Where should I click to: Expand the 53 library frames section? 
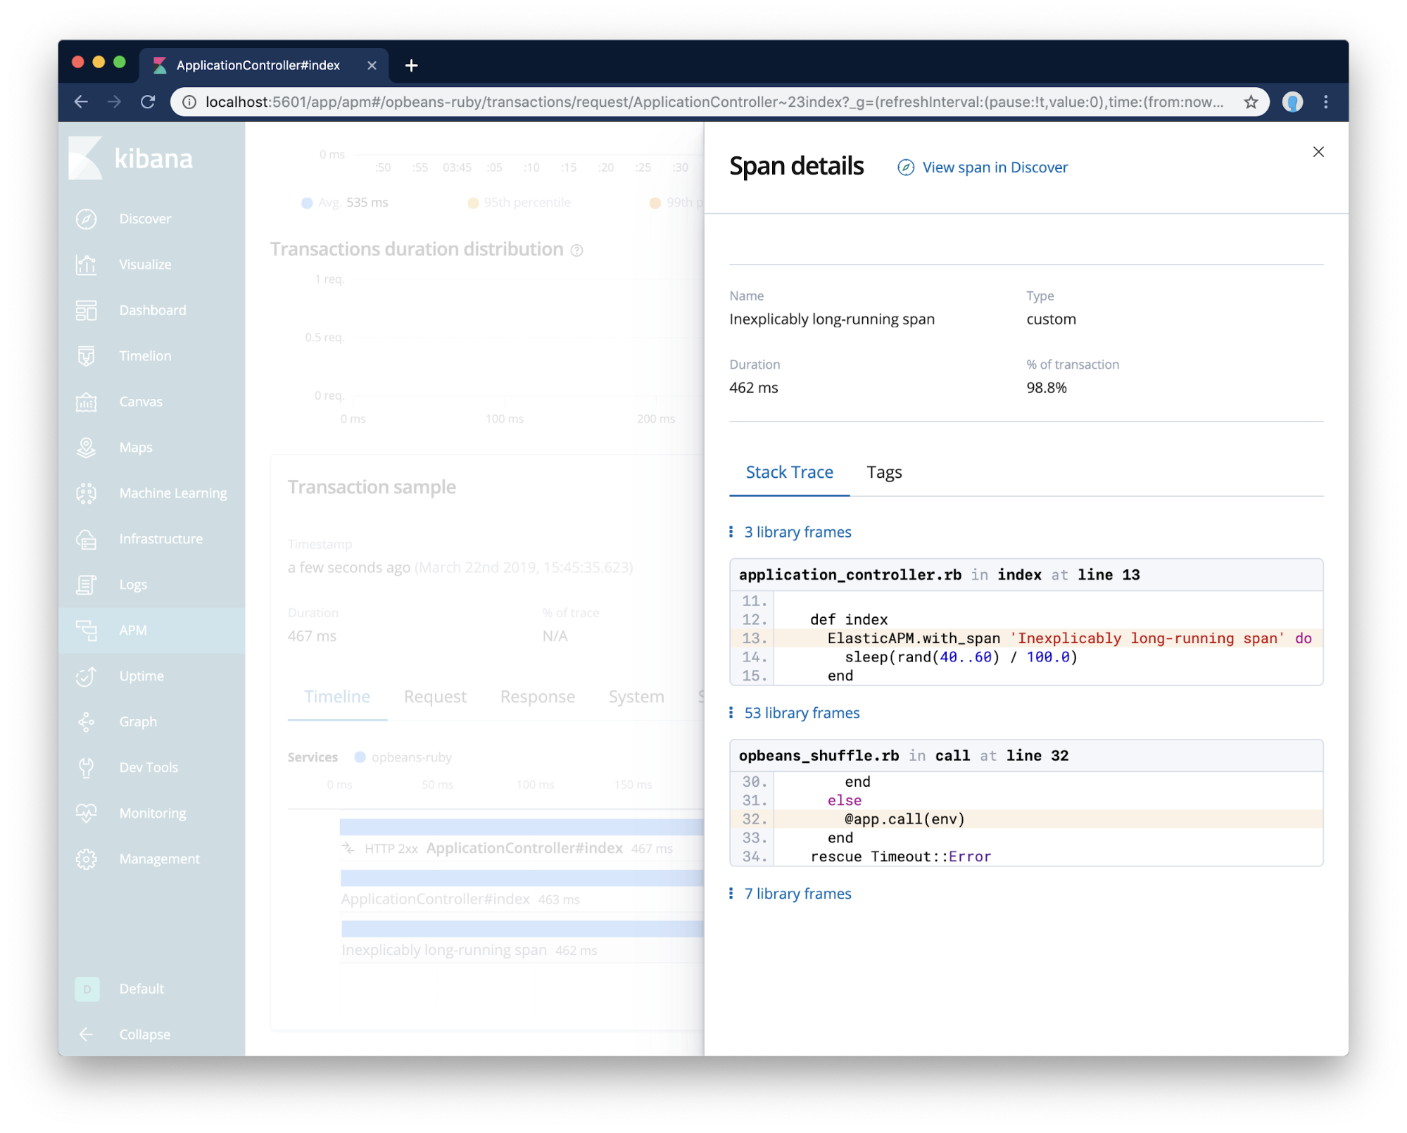[801, 714]
